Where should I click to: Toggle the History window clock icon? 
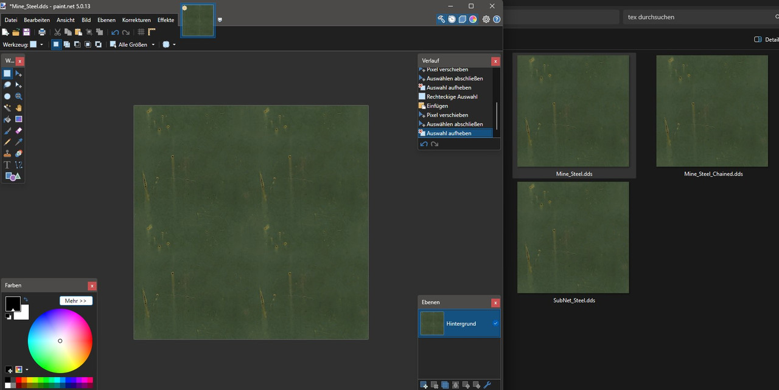click(x=452, y=19)
